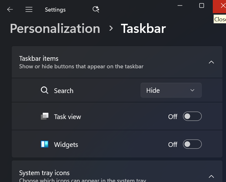The height and width of the screenshot is (182, 226).
Task: Turn on the Task view toggle
Action: coord(192,117)
